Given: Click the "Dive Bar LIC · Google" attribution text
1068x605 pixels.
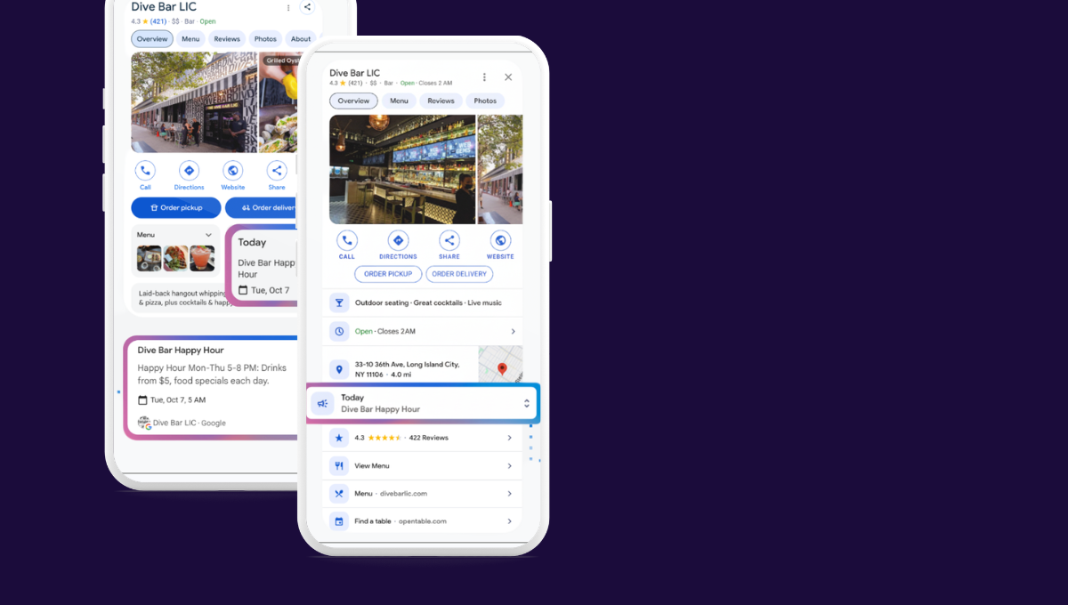Looking at the screenshot, I should click(x=190, y=423).
